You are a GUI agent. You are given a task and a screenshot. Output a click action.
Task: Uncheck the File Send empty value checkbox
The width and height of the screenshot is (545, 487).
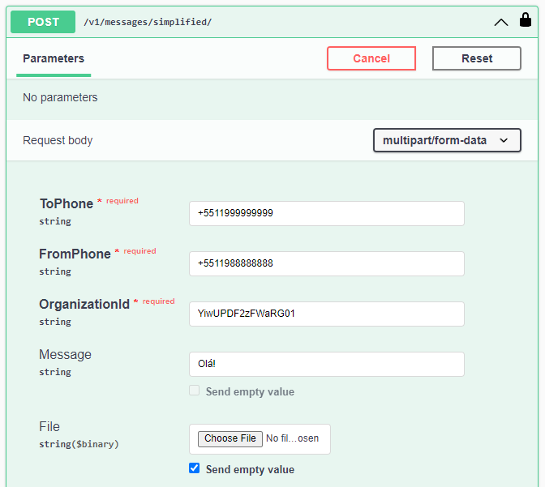coord(194,468)
